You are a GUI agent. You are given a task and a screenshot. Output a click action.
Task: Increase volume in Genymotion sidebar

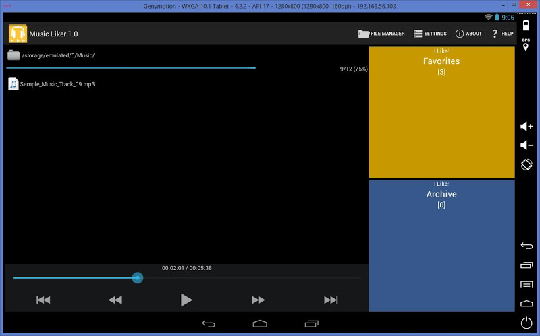pos(526,127)
